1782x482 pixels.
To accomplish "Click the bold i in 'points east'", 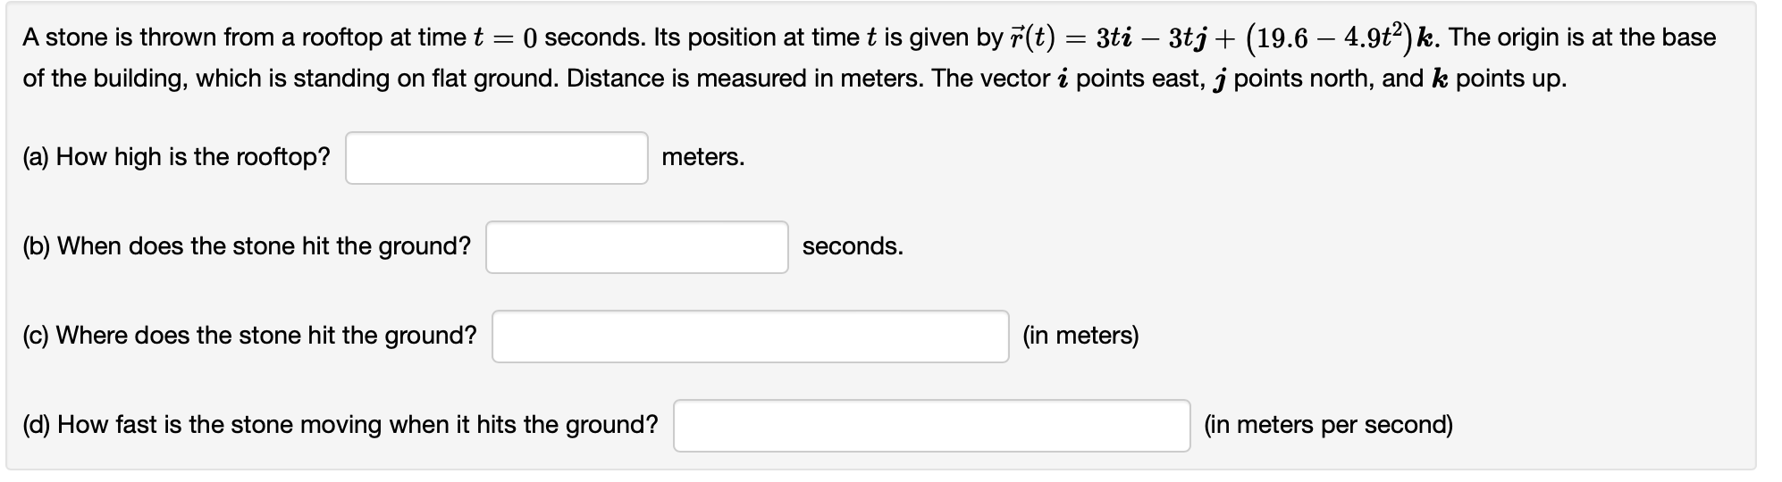I will (1063, 79).
